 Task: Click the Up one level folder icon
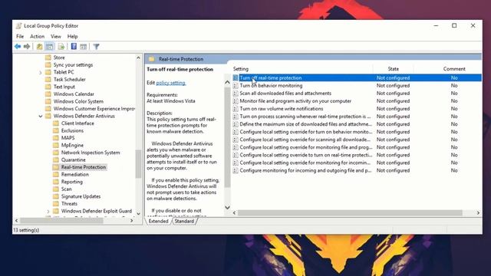(39, 47)
